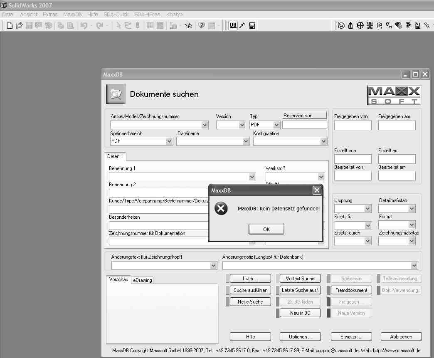Click the help question mark toolbar icon
The width and height of the screenshot is (434, 358).
click(x=202, y=25)
